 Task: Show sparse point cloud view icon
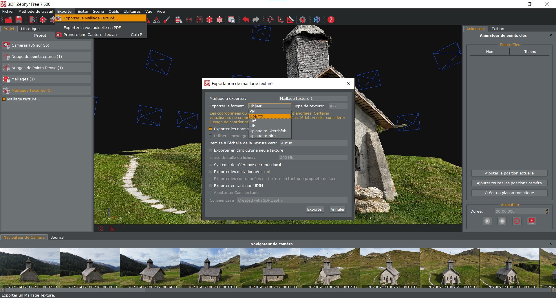point(189,20)
